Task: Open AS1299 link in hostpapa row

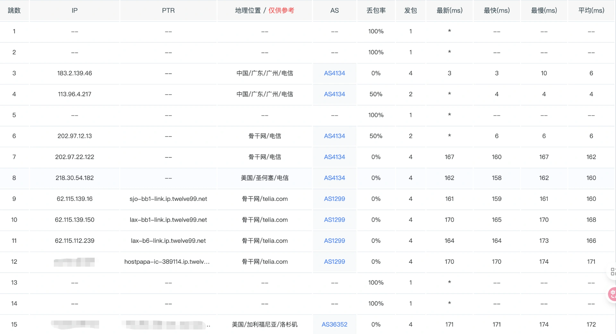Action: coord(334,261)
